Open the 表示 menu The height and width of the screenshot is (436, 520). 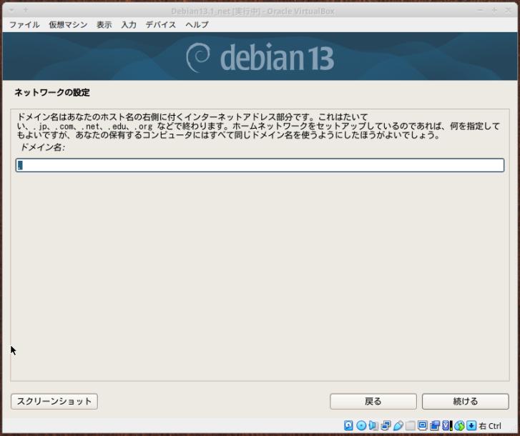[x=104, y=24]
